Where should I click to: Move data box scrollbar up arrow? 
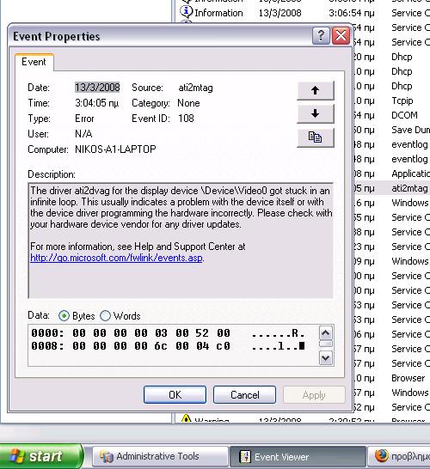click(x=325, y=333)
